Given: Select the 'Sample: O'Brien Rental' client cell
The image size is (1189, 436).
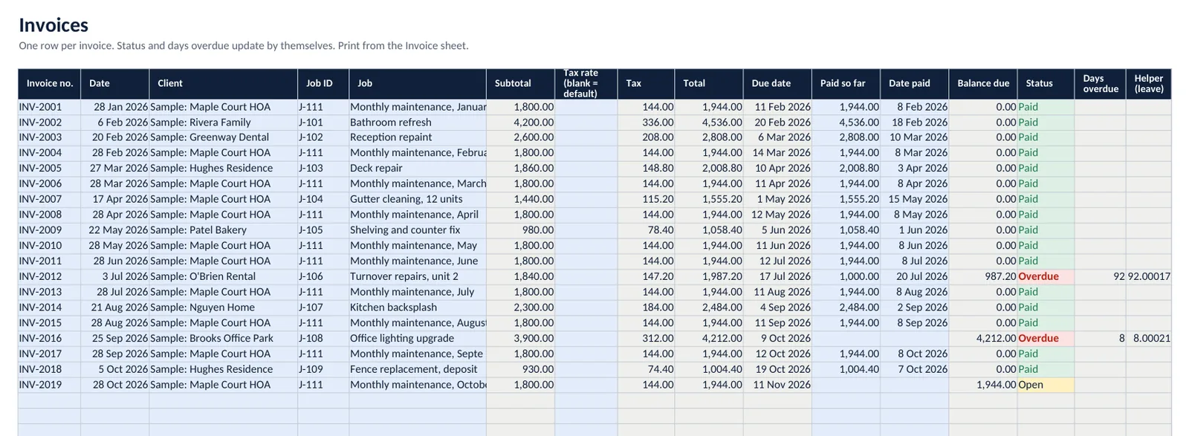Looking at the screenshot, I should (x=223, y=277).
